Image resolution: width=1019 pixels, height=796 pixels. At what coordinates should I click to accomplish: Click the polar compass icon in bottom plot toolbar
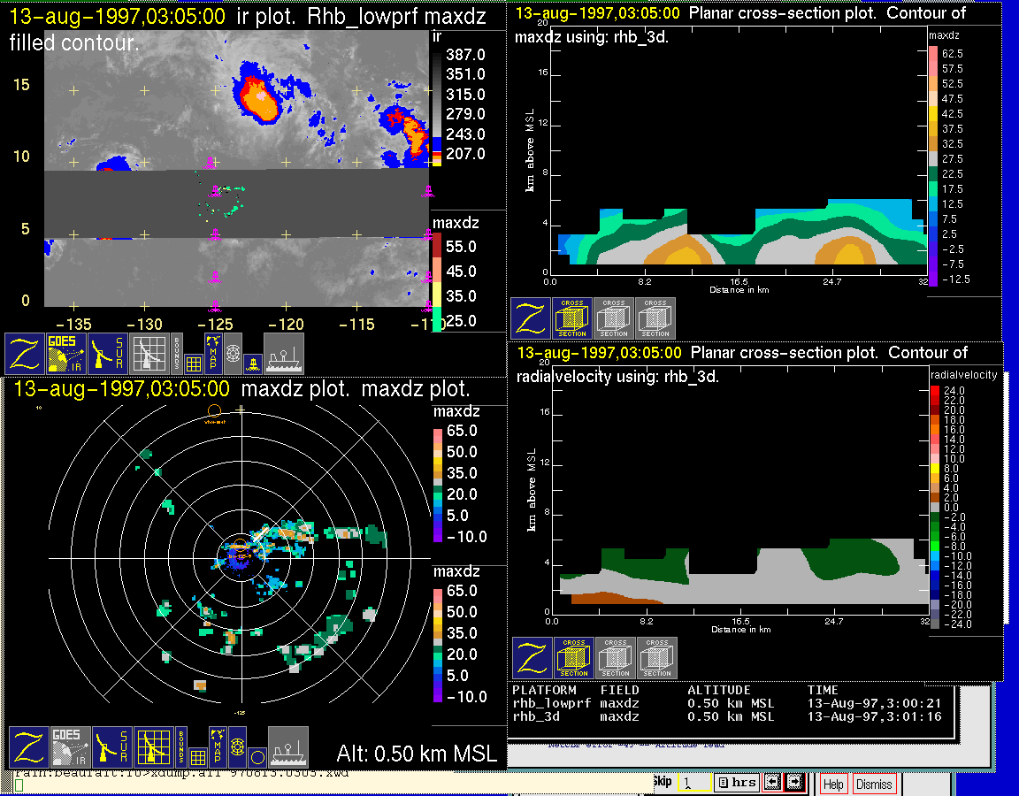236,747
